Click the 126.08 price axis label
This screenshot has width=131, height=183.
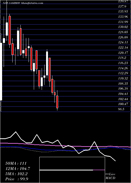[123, 37]
